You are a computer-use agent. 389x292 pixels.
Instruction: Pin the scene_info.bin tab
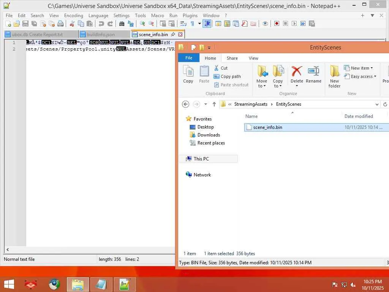[x=173, y=34]
